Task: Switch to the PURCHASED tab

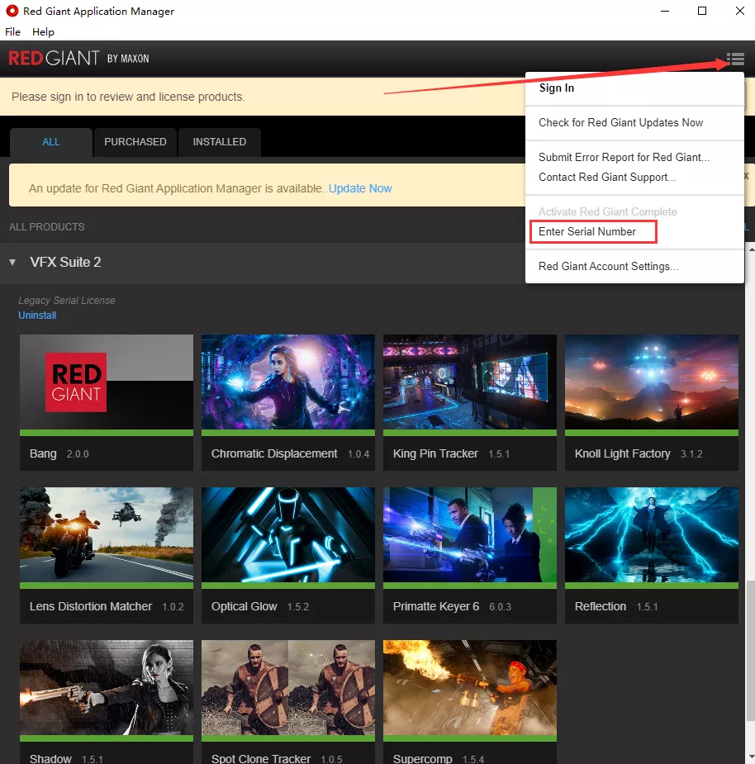Action: (x=135, y=142)
